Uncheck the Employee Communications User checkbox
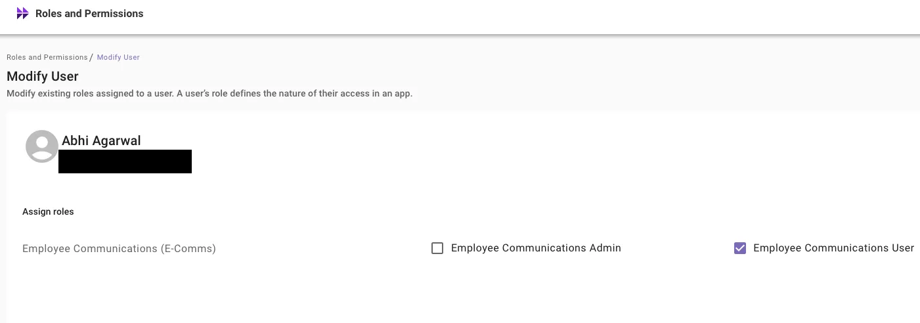 point(740,248)
